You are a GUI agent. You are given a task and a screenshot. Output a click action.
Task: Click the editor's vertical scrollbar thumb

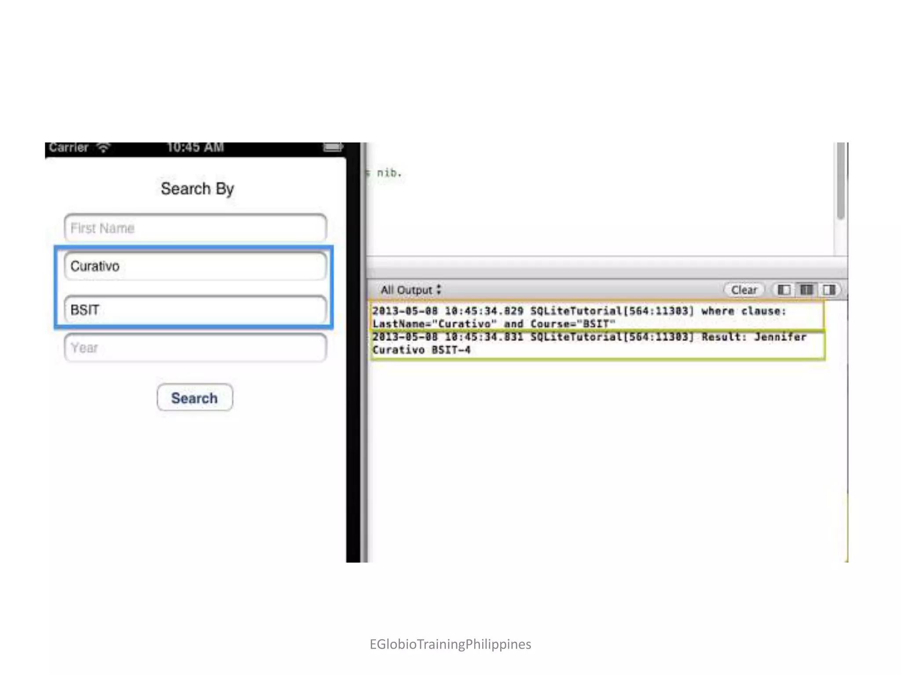click(x=840, y=180)
